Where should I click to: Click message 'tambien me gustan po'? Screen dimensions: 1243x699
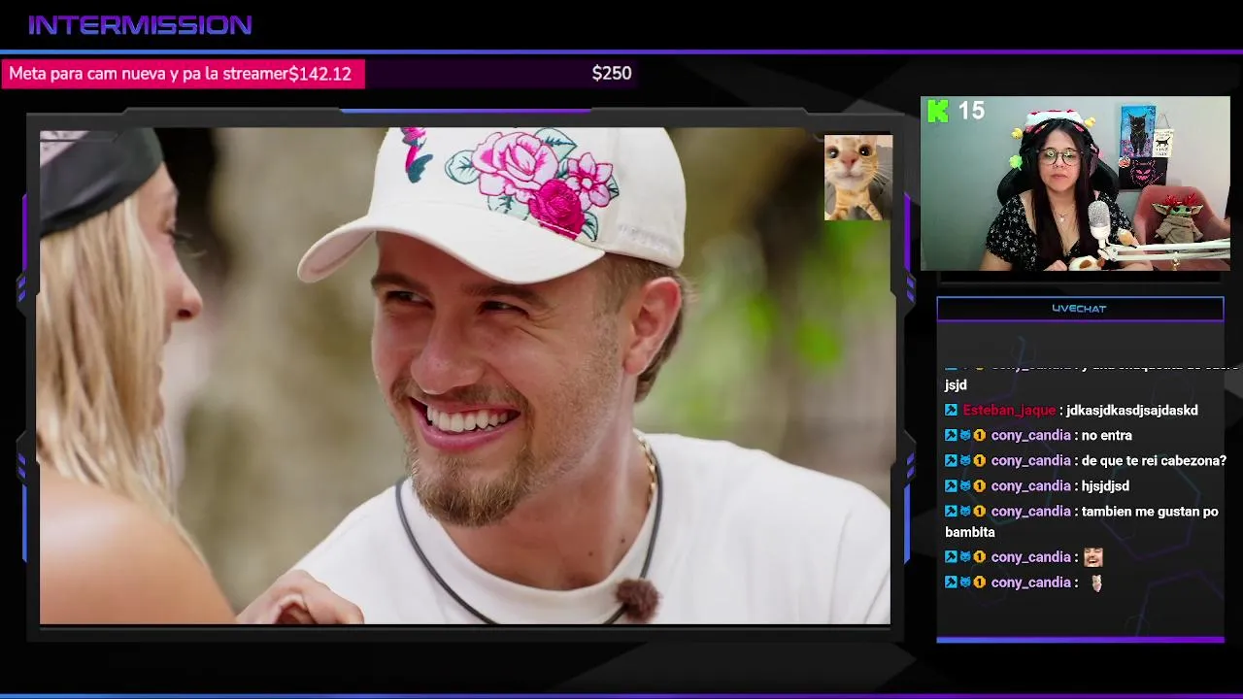1150,512
